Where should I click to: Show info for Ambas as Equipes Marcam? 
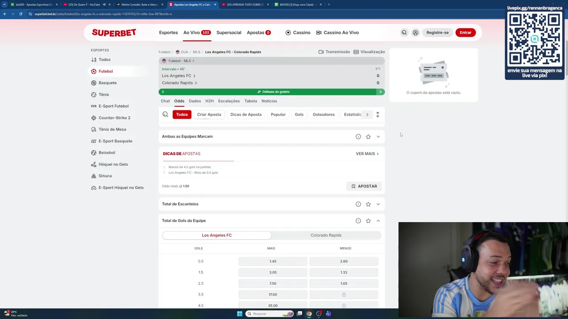(358, 136)
